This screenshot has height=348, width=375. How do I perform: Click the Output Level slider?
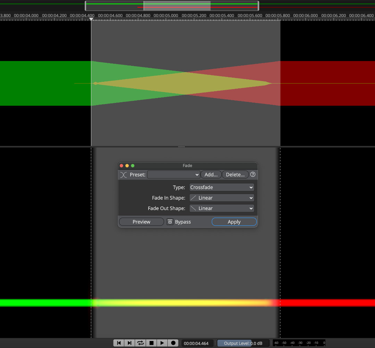(x=243, y=343)
